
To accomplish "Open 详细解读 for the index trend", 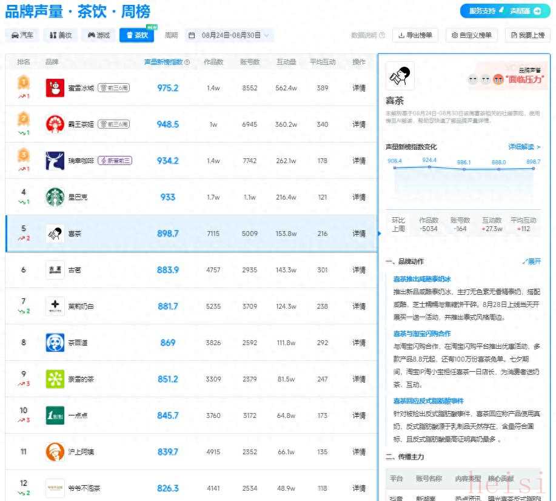I will 524,147.
